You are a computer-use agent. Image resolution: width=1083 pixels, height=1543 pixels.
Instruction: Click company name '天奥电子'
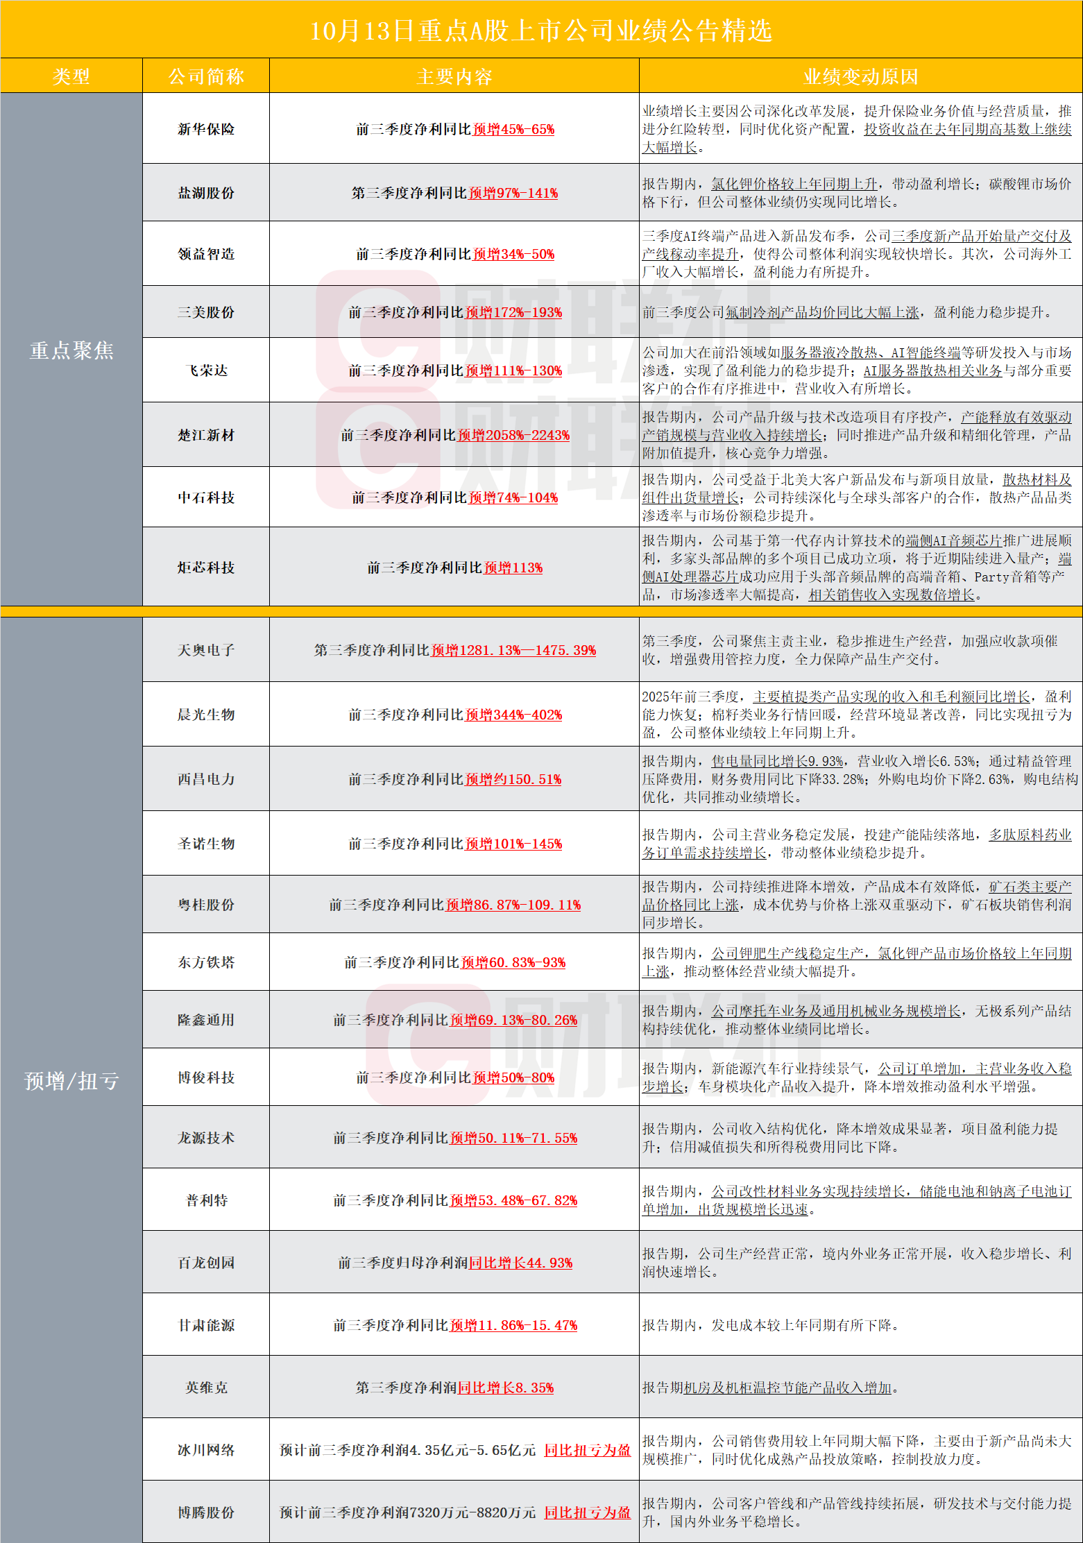click(x=206, y=650)
